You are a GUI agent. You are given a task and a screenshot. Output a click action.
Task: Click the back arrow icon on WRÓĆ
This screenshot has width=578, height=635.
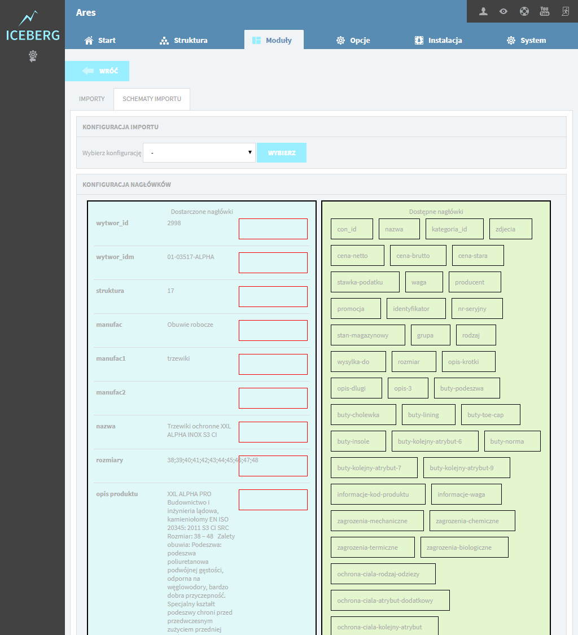click(x=88, y=71)
